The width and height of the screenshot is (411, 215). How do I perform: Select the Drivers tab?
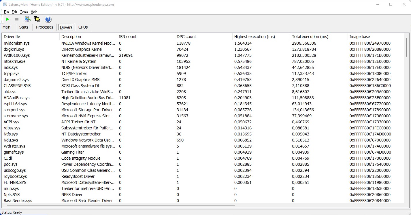tap(66, 27)
